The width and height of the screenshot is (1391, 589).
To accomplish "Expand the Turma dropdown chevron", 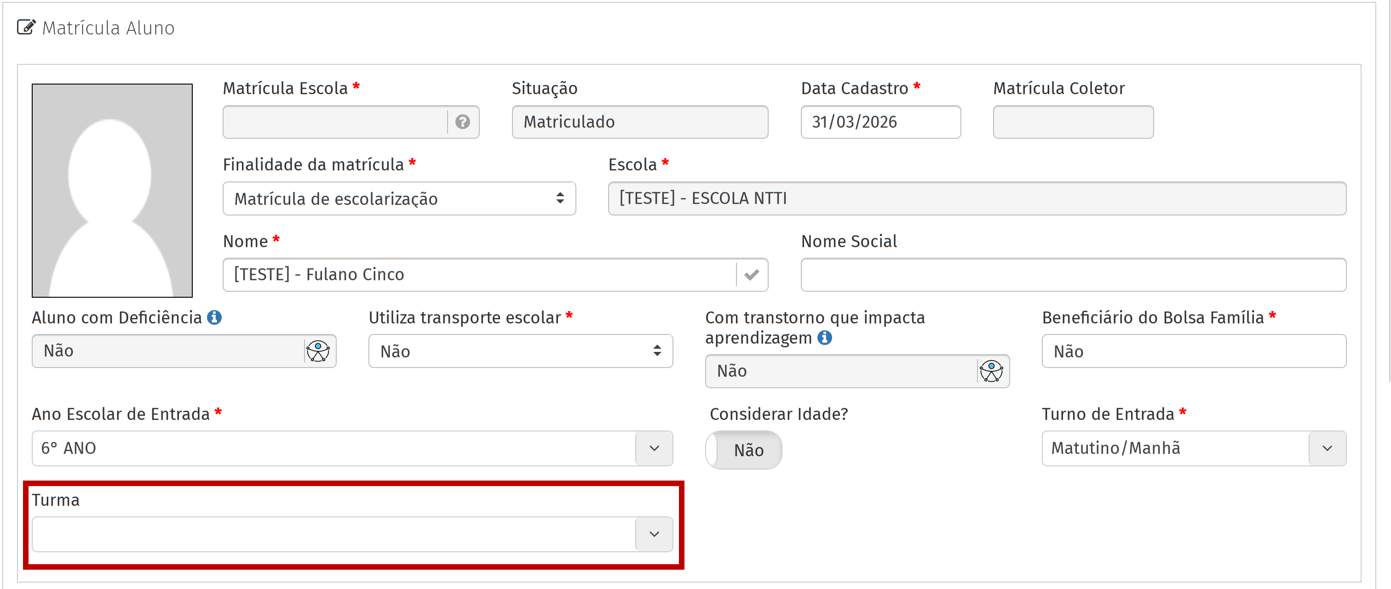I will [654, 534].
